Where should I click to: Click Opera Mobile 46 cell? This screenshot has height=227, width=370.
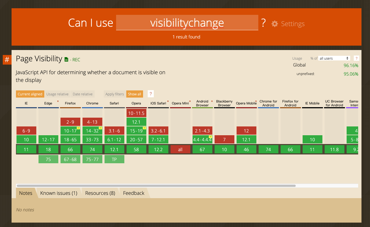(246, 149)
